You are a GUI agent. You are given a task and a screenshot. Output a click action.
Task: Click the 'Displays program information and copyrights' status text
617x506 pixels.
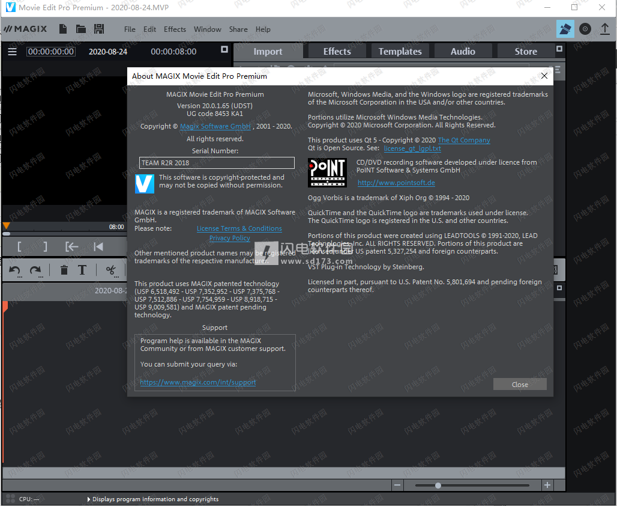pos(155,499)
